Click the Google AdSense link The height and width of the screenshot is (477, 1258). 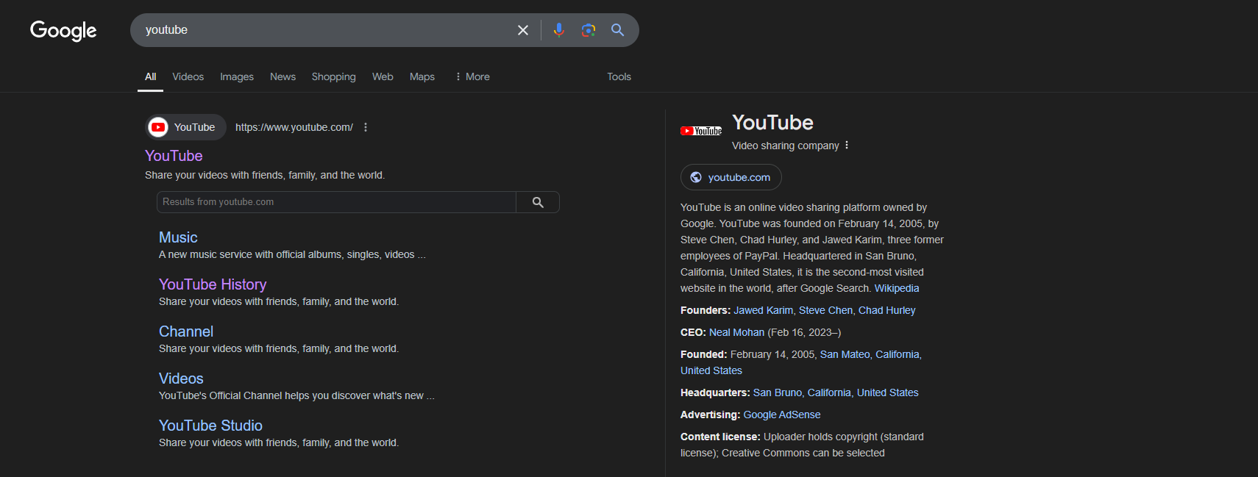point(781,415)
